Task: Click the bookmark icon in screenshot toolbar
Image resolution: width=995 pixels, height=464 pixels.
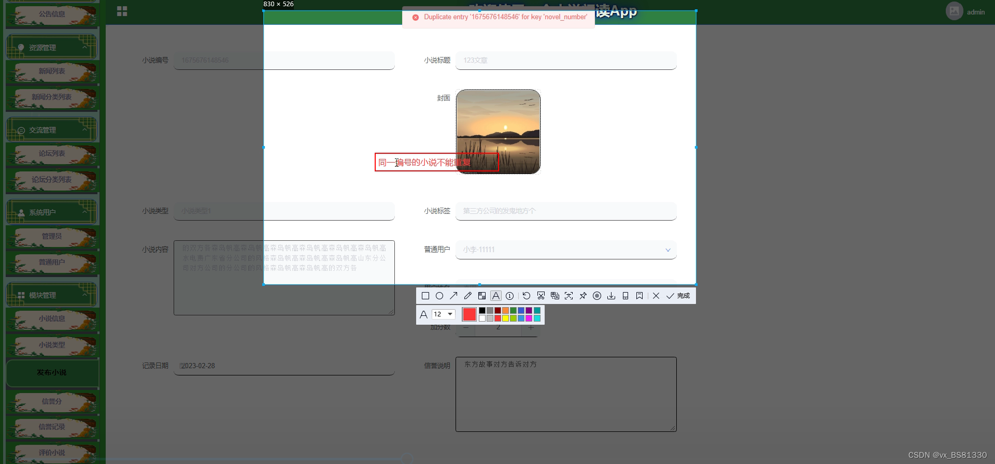Action: pyautogui.click(x=639, y=296)
